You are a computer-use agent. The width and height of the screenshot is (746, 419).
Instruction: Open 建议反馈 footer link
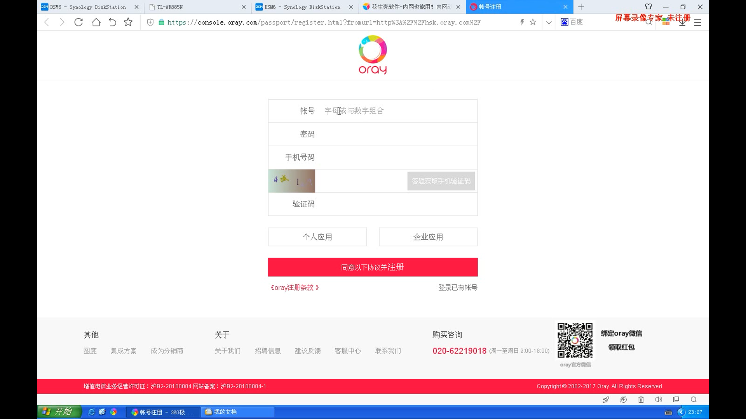(308, 351)
